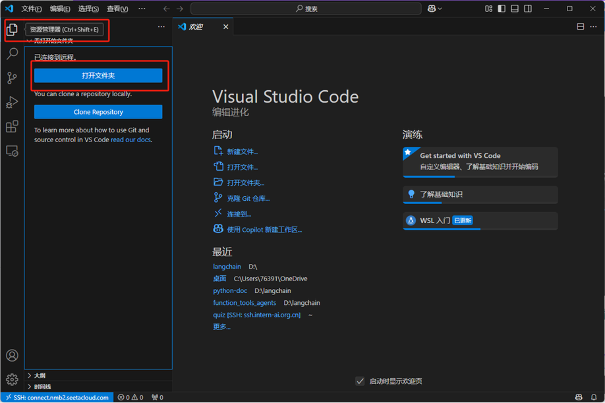Click 使用 Copilot 新建工作区... link
This screenshot has height=403, width=605.
[264, 230]
